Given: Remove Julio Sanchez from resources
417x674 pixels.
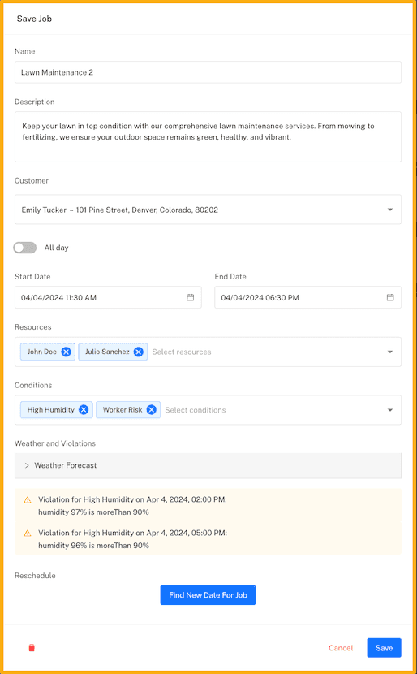Looking at the screenshot, I should tap(138, 352).
